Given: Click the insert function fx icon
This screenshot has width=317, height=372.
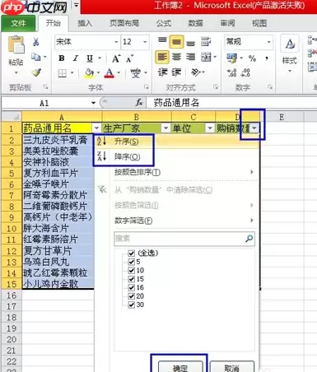Looking at the screenshot, I should pyautogui.click(x=139, y=103).
